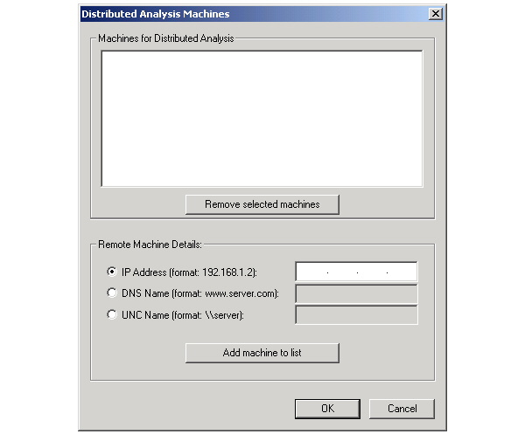Focus the last octet of IP address field
The image size is (525, 434).
[x=402, y=272]
